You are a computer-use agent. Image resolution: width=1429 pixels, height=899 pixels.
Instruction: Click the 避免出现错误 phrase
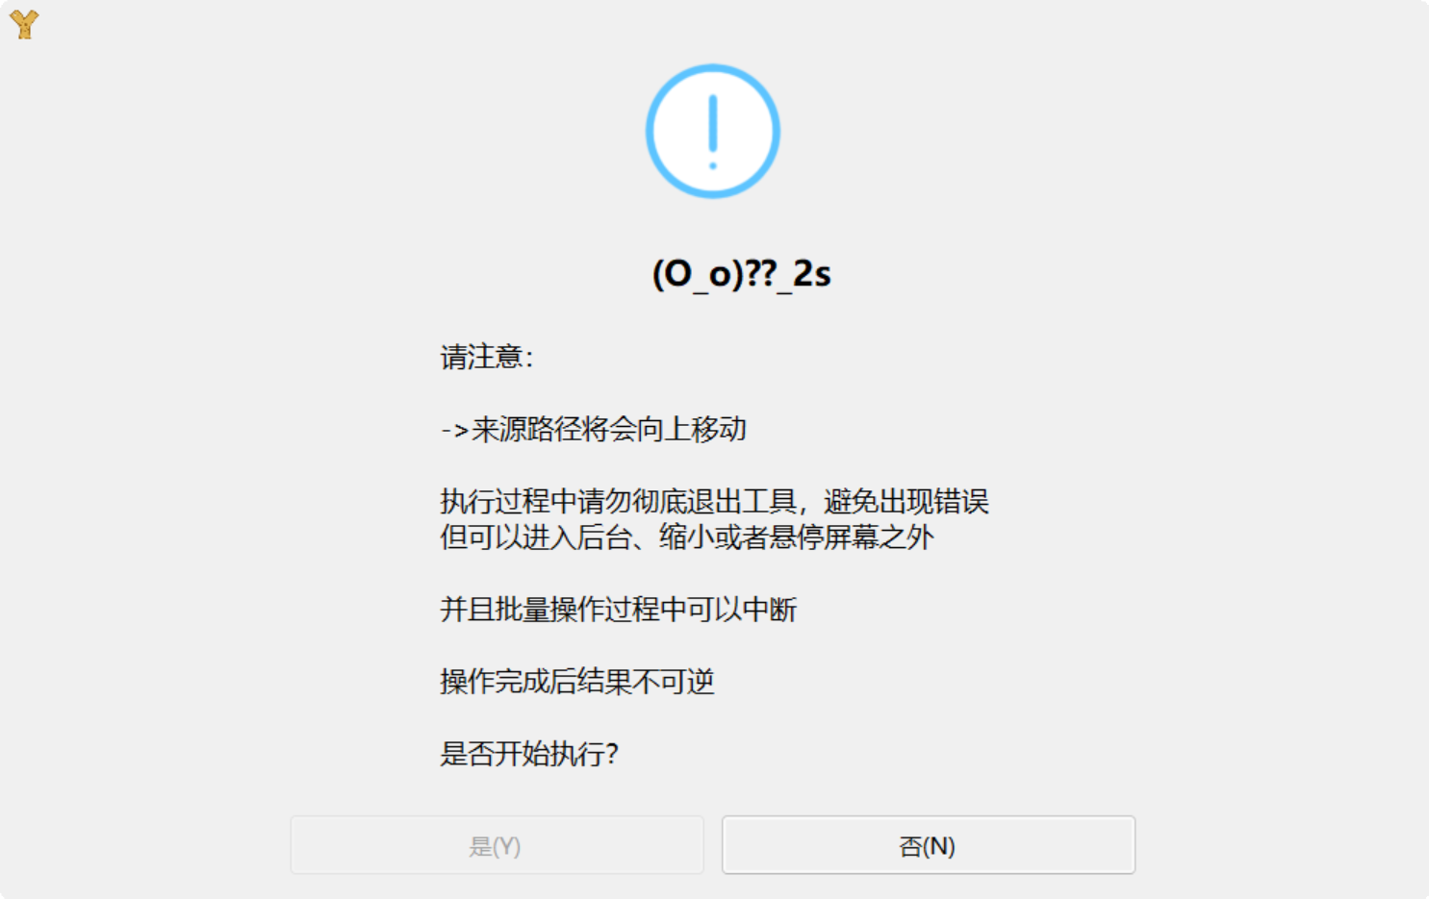[x=906, y=501]
